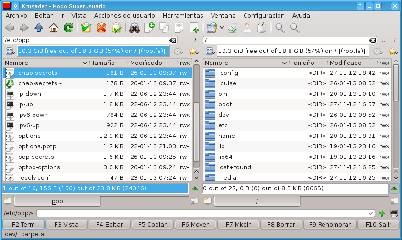Screen dimensions: 402x240
Task: Go forward with the right arrow toolbar icon
Action: click(x=24, y=28)
